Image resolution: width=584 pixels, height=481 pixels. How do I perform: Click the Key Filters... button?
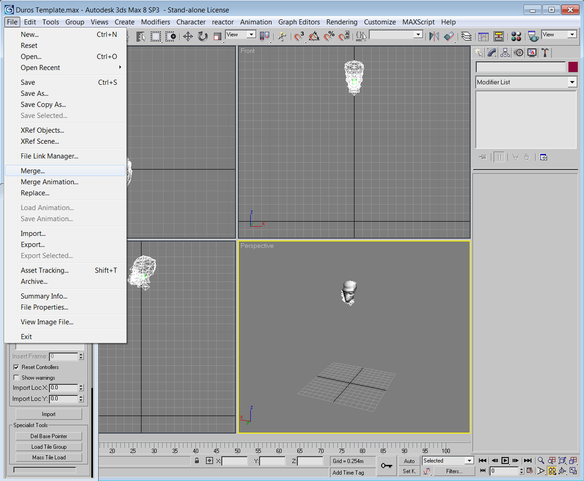point(455,471)
